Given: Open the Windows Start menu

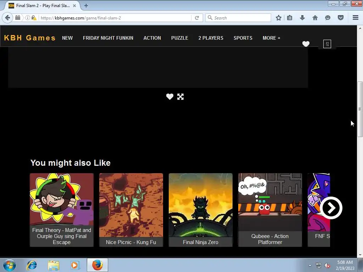Looking at the screenshot, I should (x=10, y=265).
